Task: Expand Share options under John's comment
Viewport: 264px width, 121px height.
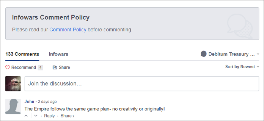Action: (x=67, y=116)
